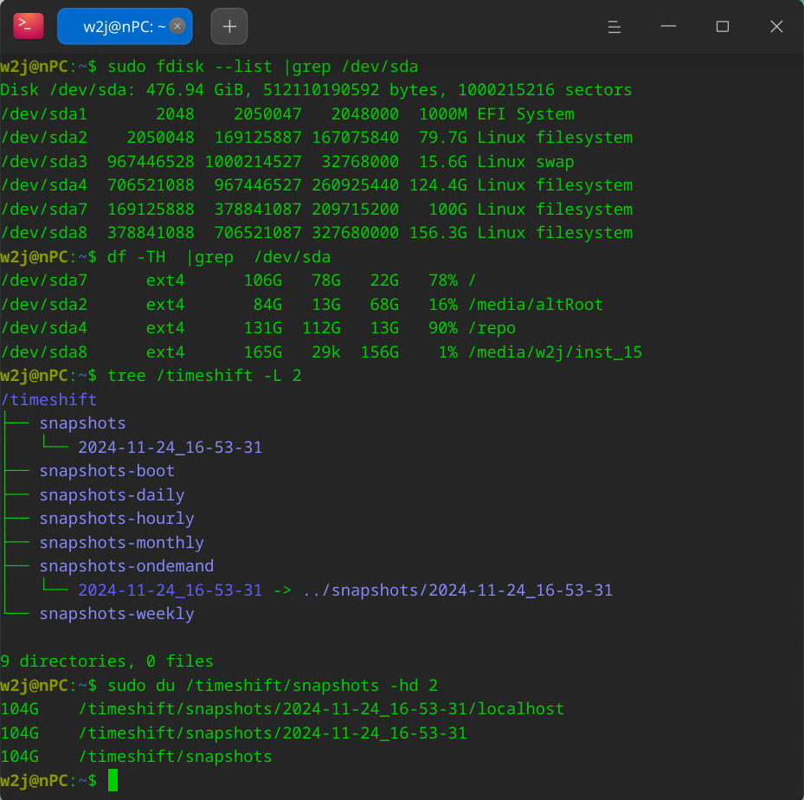Click the 'sudo fdisk --list' command text
The width and height of the screenshot is (804, 800).
tap(190, 67)
